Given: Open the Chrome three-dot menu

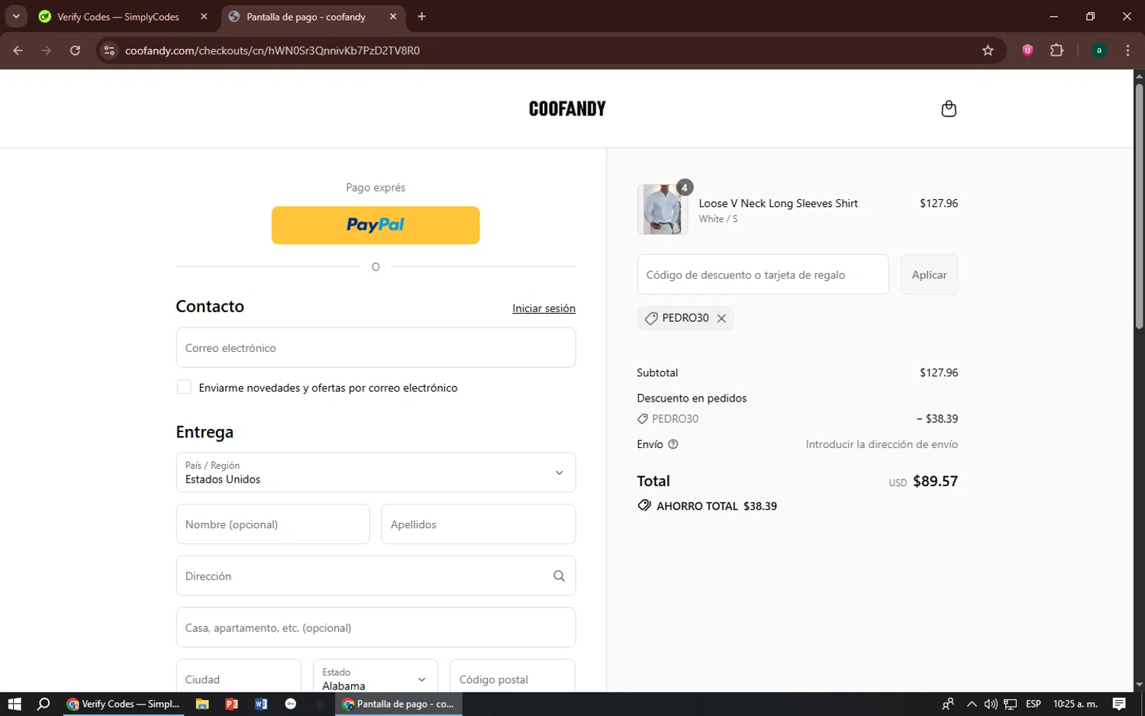Looking at the screenshot, I should pos(1127,50).
